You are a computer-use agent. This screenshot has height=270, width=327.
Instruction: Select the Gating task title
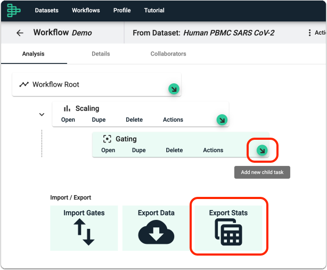[x=126, y=139]
